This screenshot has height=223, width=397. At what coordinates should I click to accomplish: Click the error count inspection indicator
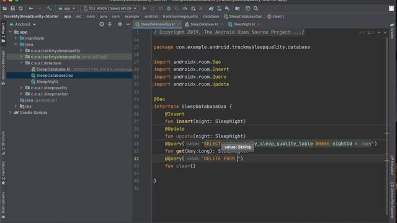pyautogui.click(x=362, y=33)
